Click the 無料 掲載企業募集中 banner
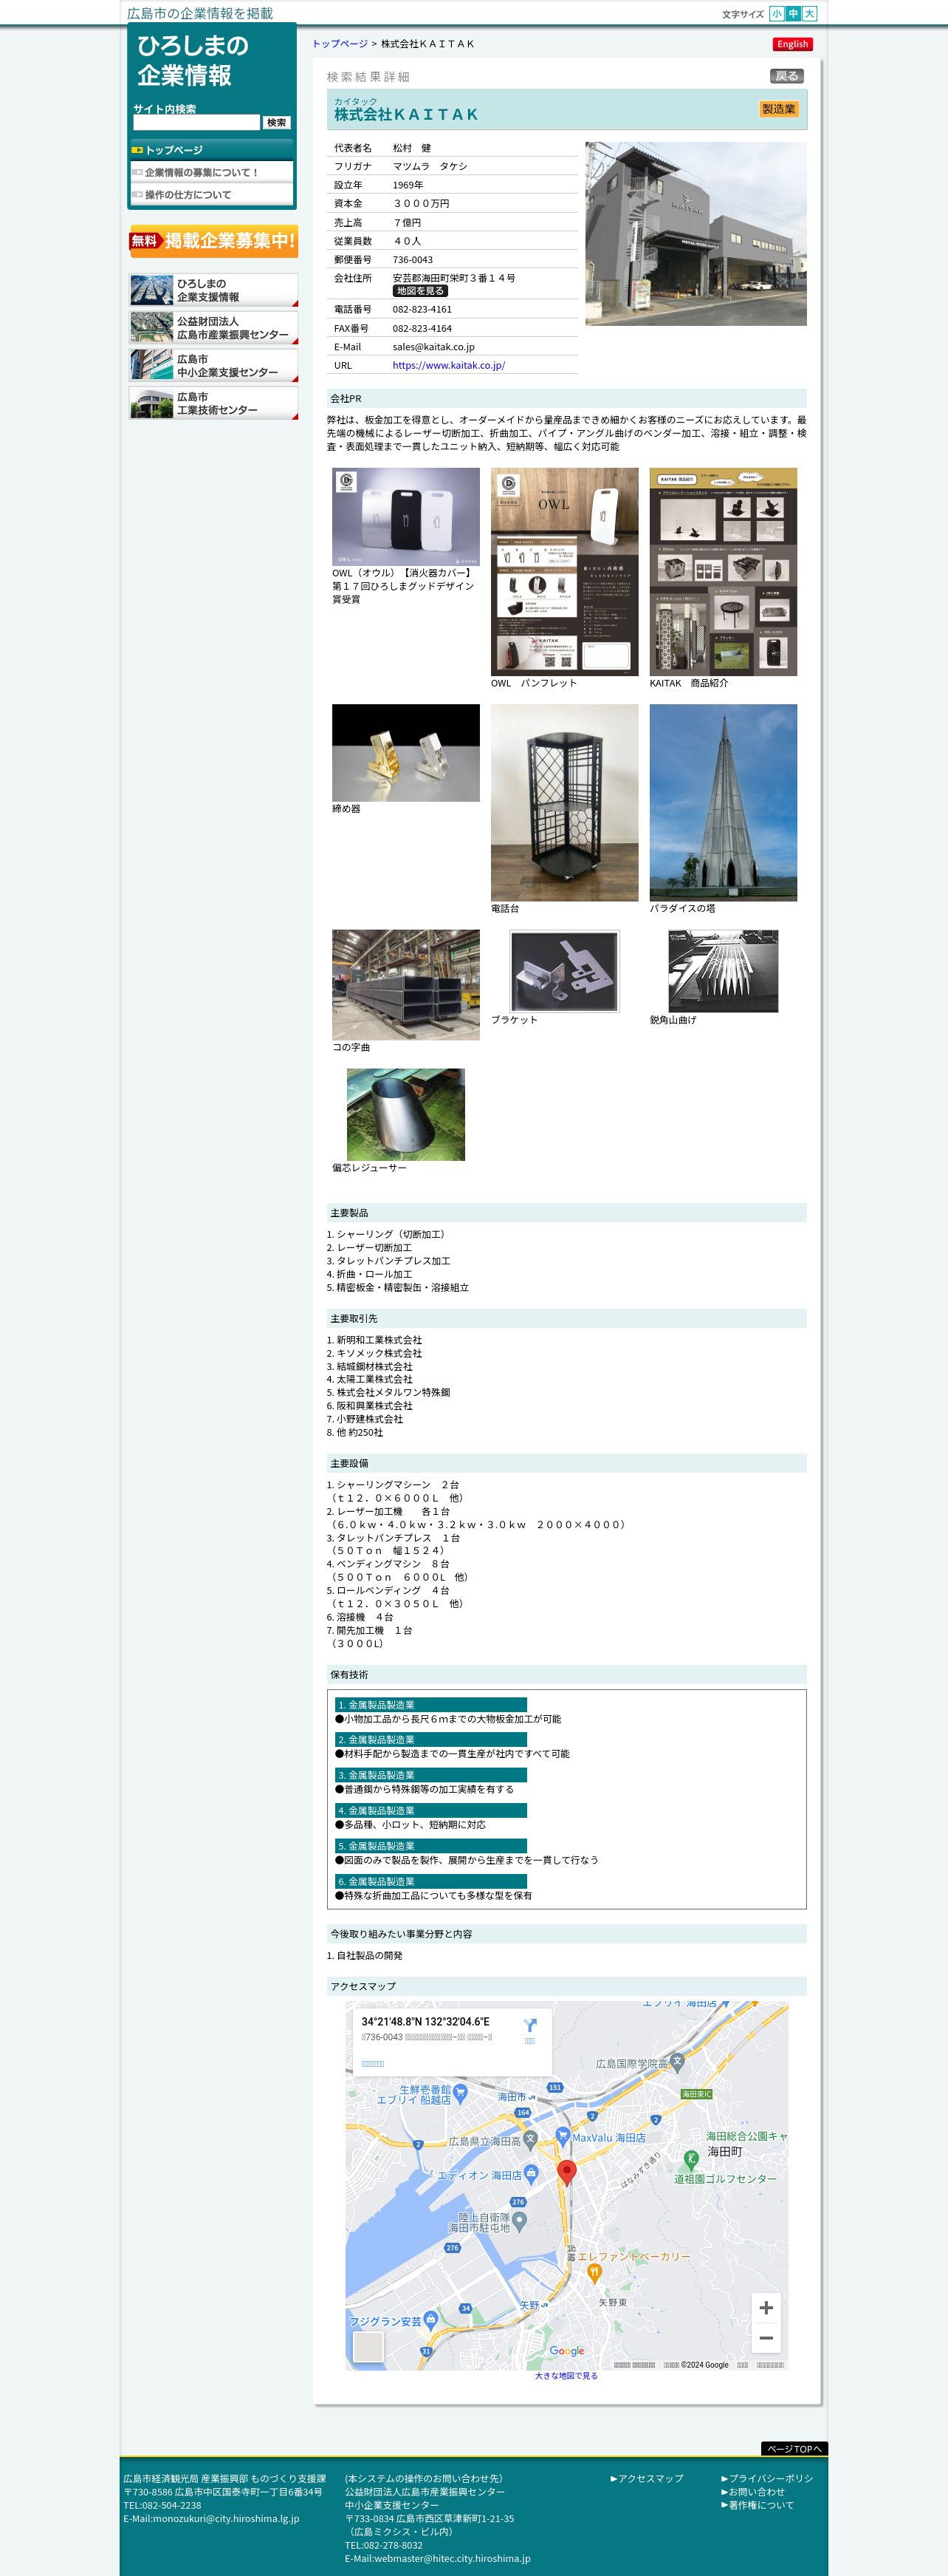The image size is (948, 2576). [x=213, y=241]
